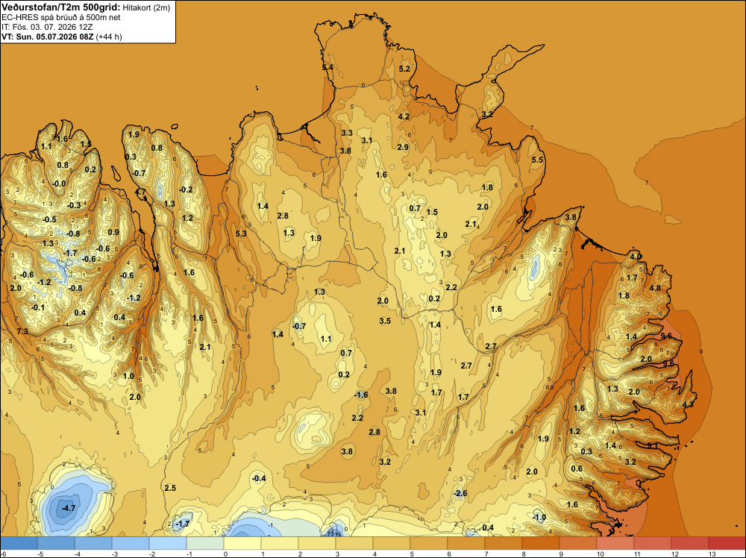Click the temperature value '-0.0'
This screenshot has width=746, height=558.
pos(59,184)
